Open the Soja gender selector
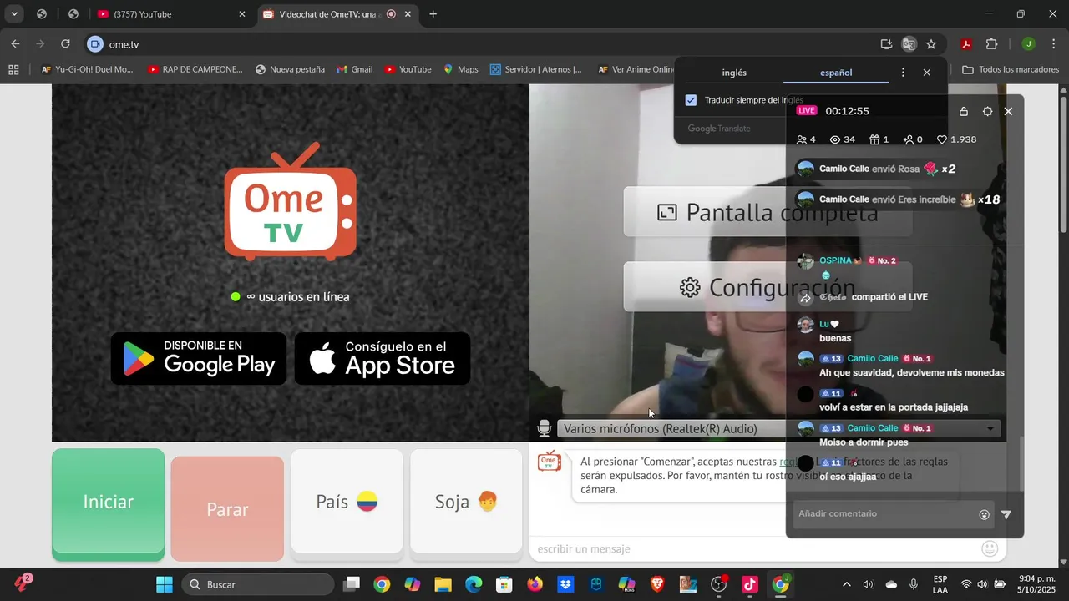Image resolution: width=1069 pixels, height=601 pixels. tap(466, 502)
